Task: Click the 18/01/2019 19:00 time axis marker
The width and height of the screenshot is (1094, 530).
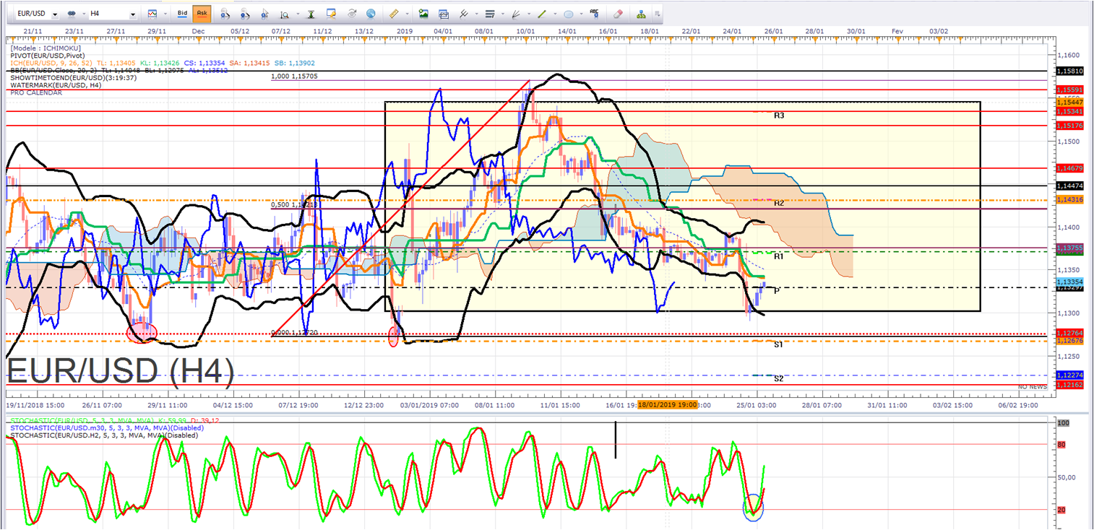Action: tap(667, 405)
